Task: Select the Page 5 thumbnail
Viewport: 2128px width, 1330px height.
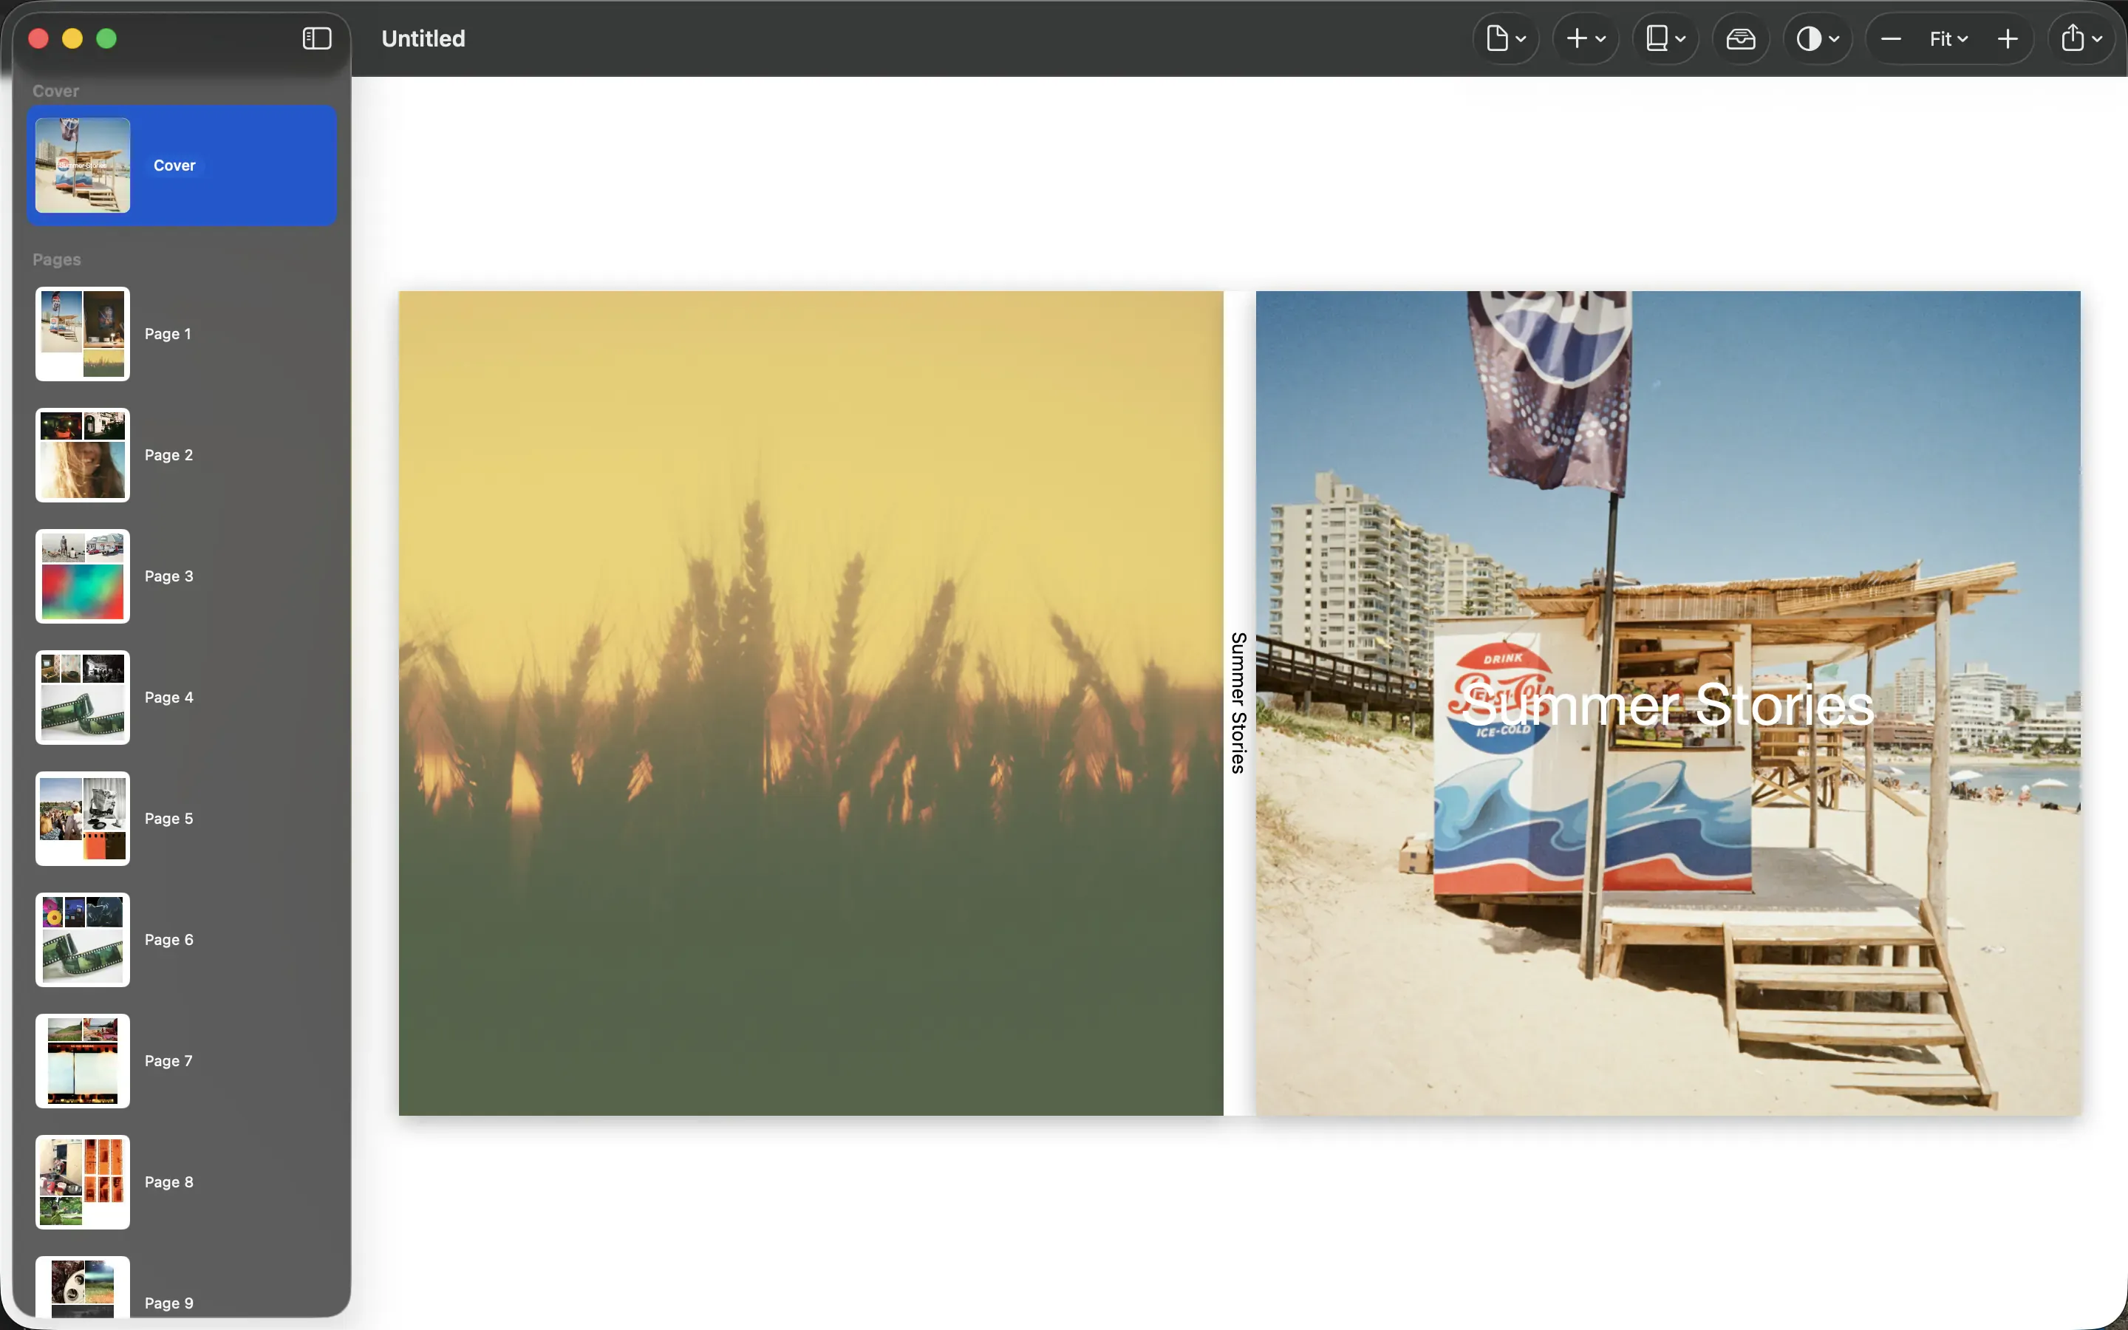Action: (83, 819)
